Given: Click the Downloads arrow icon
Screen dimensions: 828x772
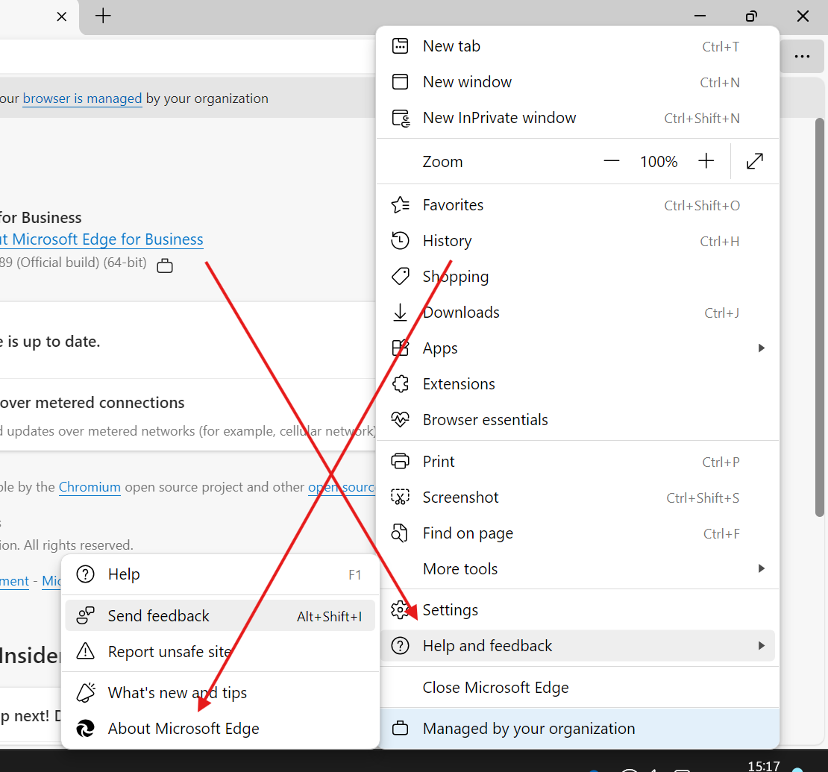Looking at the screenshot, I should (x=400, y=312).
